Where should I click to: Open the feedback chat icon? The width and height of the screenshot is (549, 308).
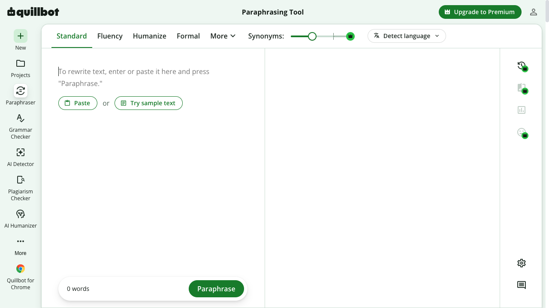[522, 285]
